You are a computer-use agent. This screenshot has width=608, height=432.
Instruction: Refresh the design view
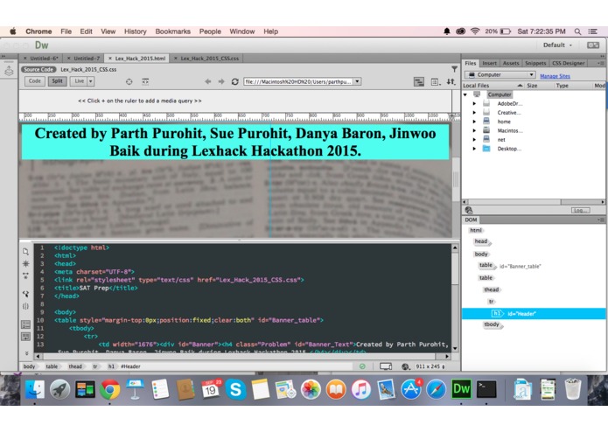(234, 81)
